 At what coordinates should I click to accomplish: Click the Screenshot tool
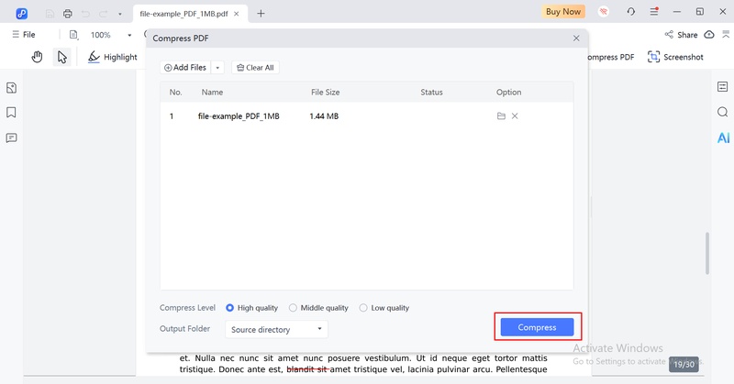[675, 57]
